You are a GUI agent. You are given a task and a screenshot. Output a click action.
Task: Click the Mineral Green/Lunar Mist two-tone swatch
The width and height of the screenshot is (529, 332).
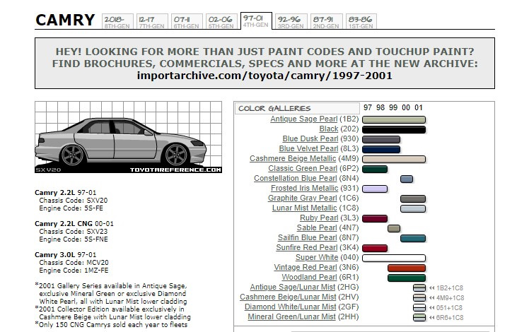419,317
